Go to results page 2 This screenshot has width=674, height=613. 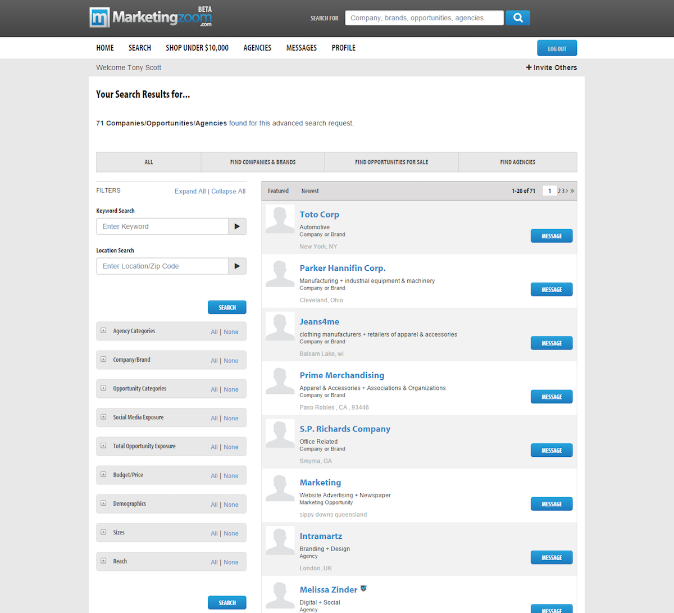click(559, 191)
